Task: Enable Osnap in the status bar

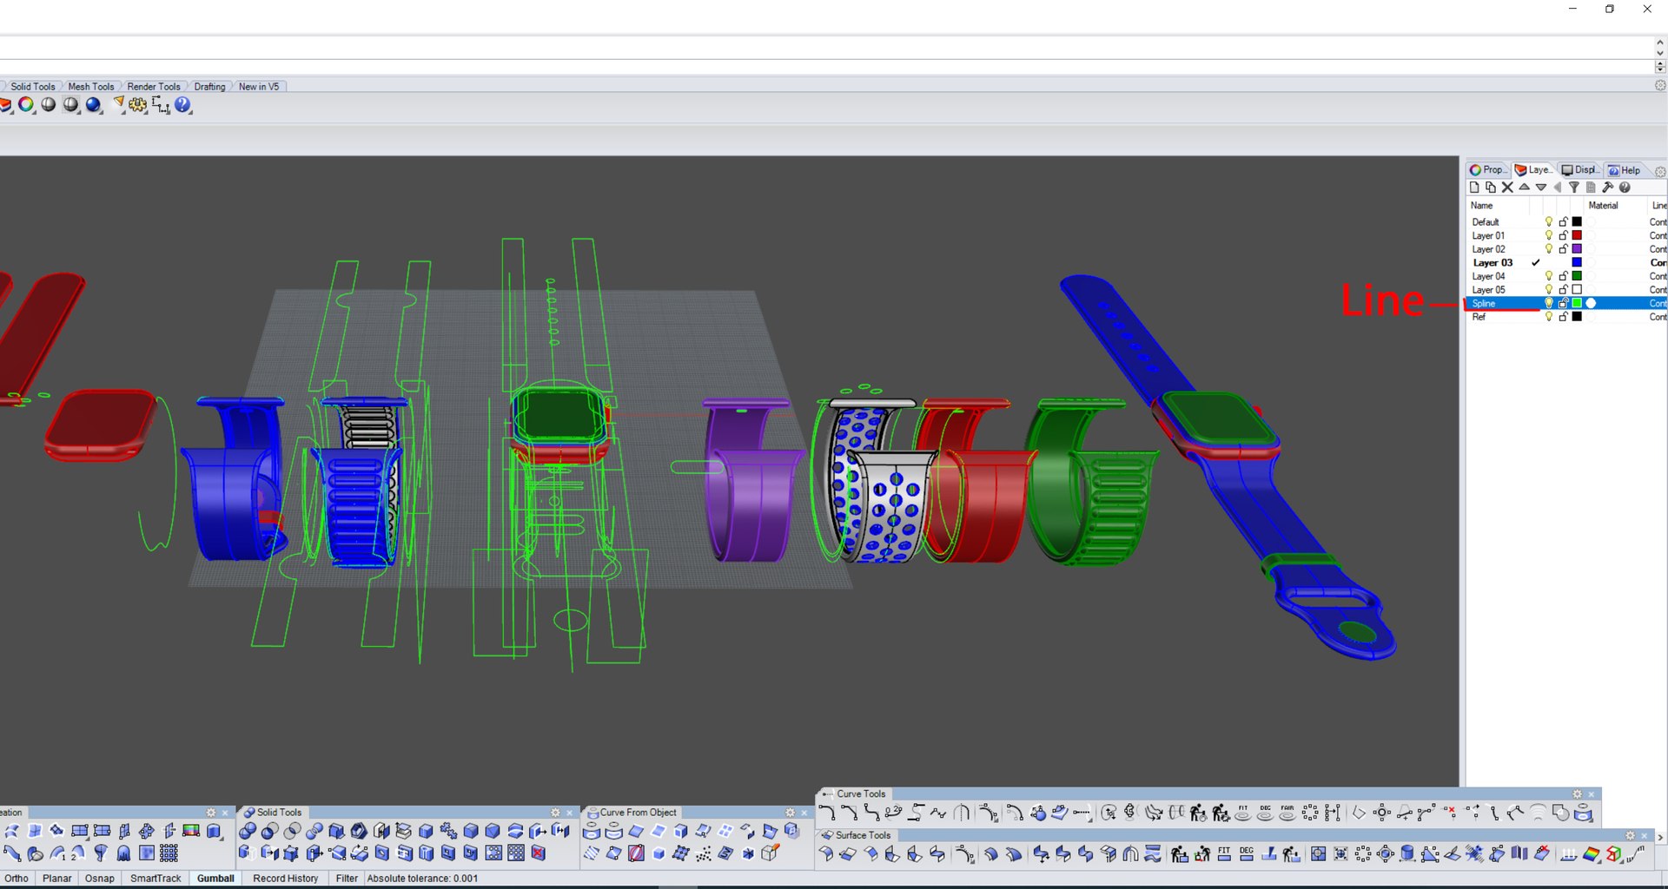Action: click(100, 879)
